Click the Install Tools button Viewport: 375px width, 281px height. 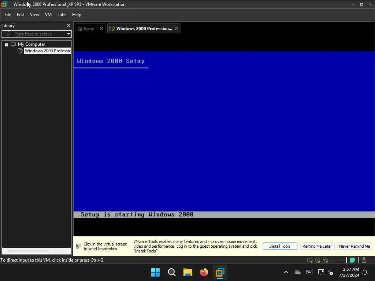click(x=280, y=246)
